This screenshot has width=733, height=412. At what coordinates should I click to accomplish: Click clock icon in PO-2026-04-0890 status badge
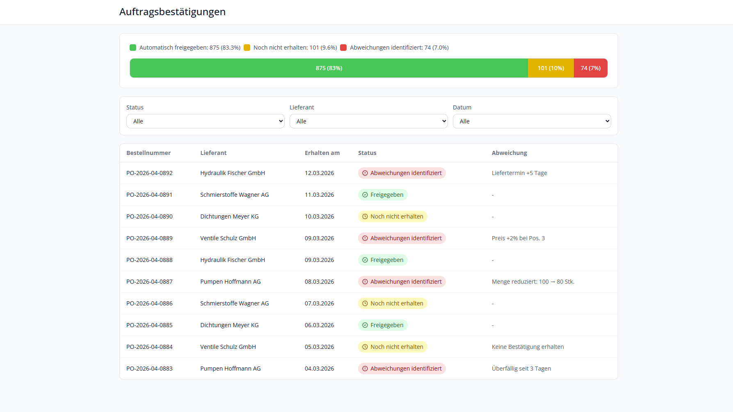[365, 216]
